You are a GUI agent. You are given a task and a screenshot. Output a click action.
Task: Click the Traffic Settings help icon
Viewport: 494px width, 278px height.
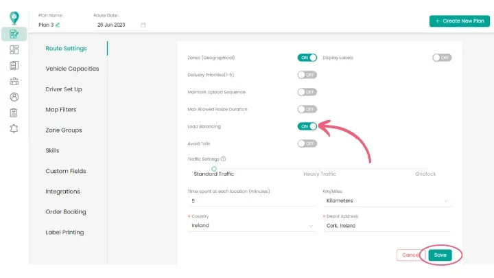[x=224, y=159]
